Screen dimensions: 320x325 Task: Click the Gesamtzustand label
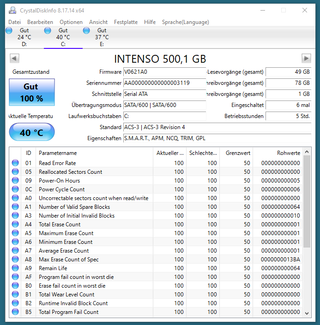click(x=31, y=72)
